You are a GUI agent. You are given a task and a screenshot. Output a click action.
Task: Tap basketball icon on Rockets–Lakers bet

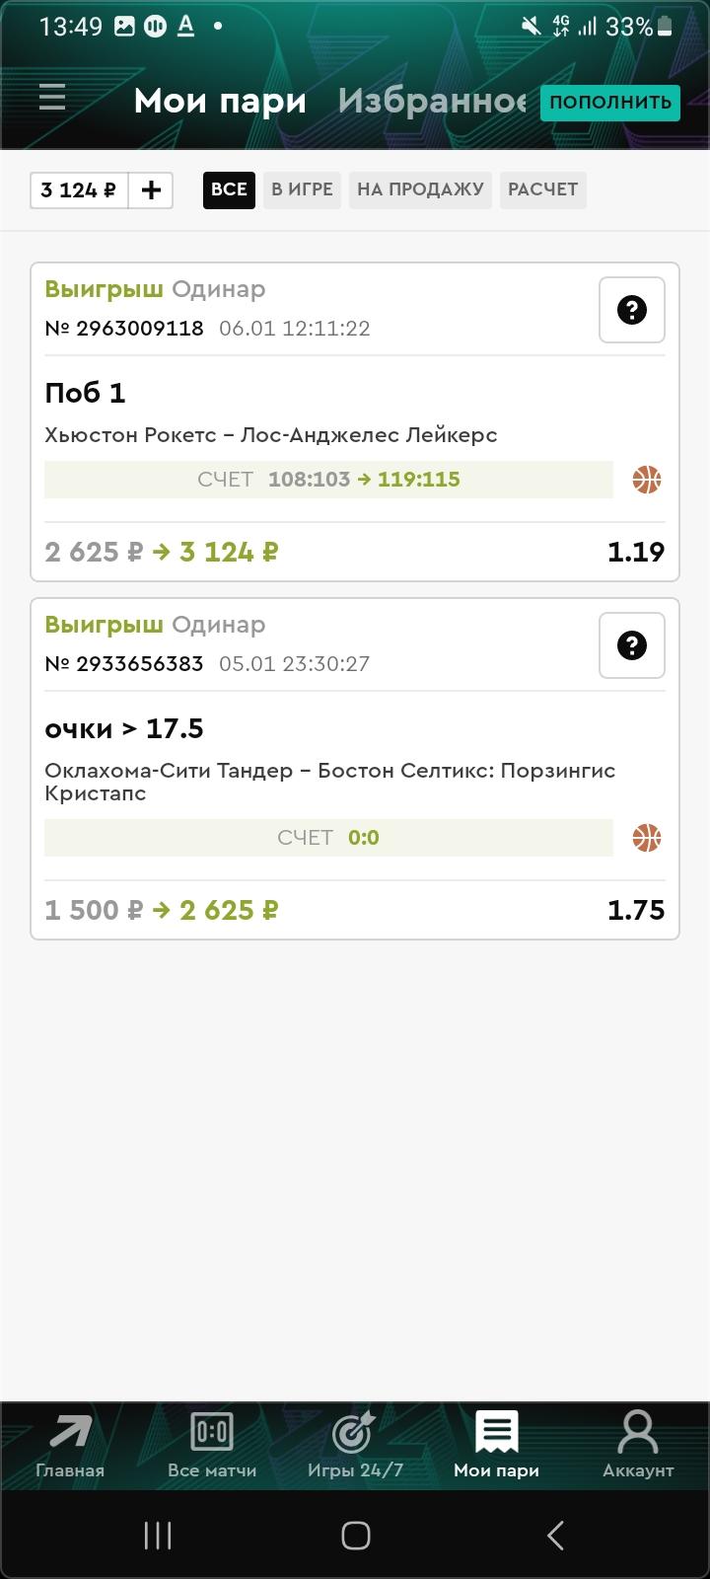pyautogui.click(x=647, y=480)
